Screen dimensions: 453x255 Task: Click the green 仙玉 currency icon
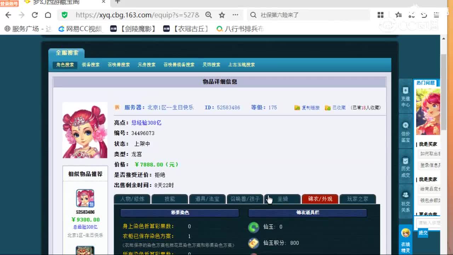(253, 227)
